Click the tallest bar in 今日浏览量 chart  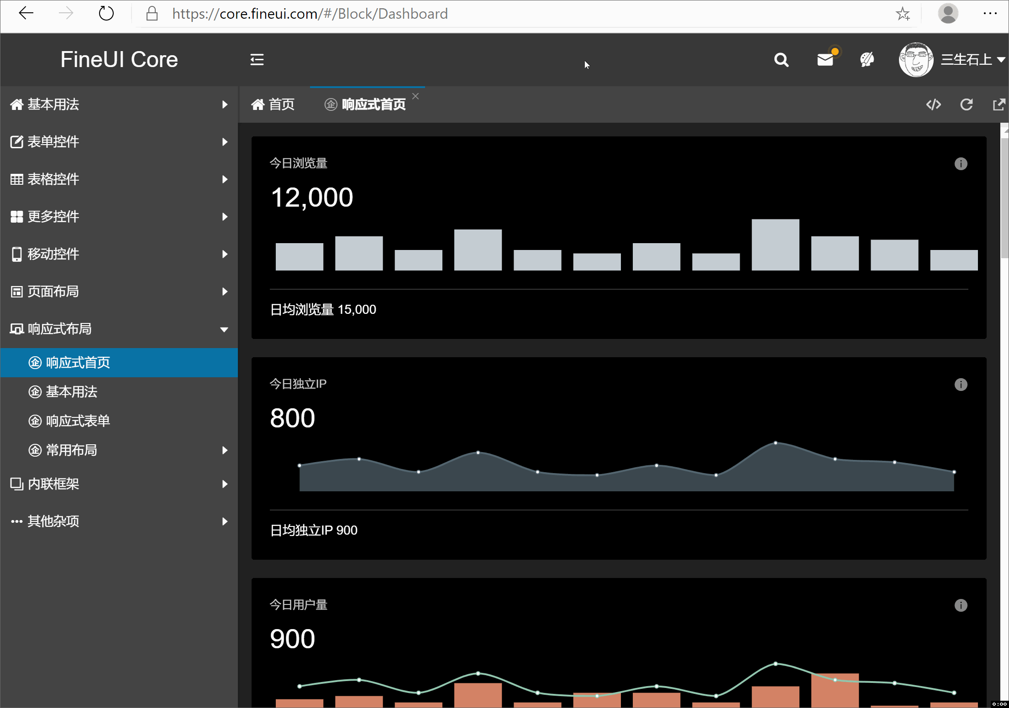point(775,245)
